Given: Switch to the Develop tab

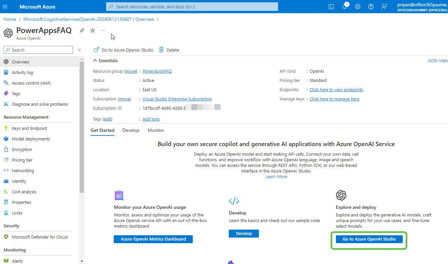Looking at the screenshot, I should [131, 130].
